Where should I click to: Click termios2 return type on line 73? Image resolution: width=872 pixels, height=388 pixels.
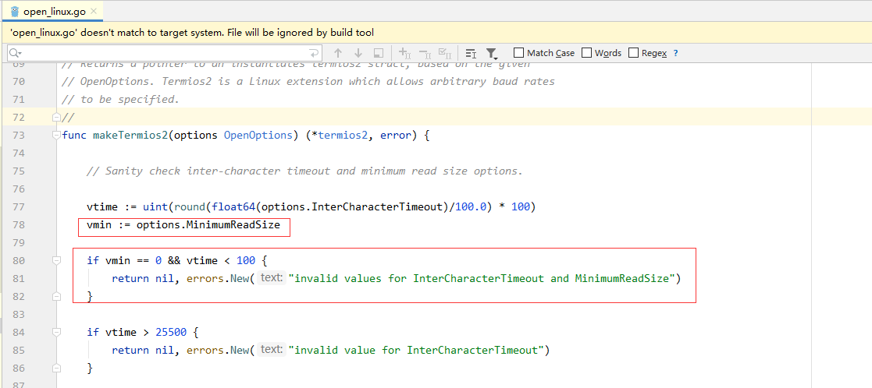(343, 135)
